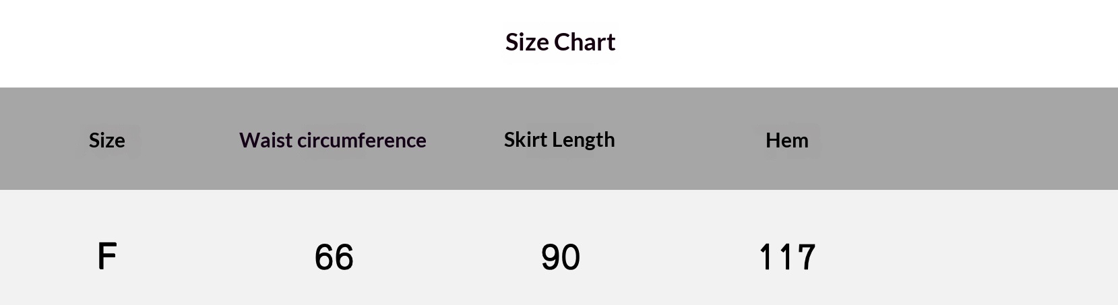The width and height of the screenshot is (1118, 305).
Task: Select the Hem column header
Action: (x=786, y=140)
